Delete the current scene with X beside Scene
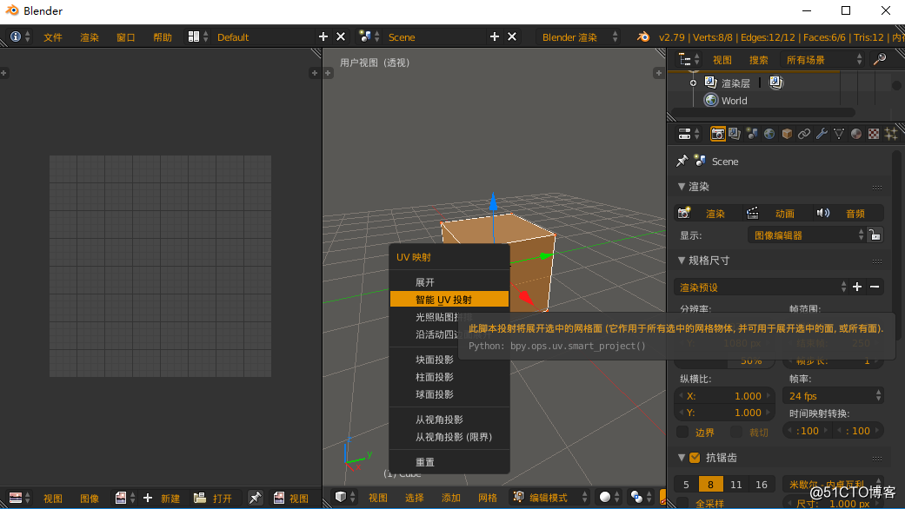905x509 pixels. click(511, 36)
